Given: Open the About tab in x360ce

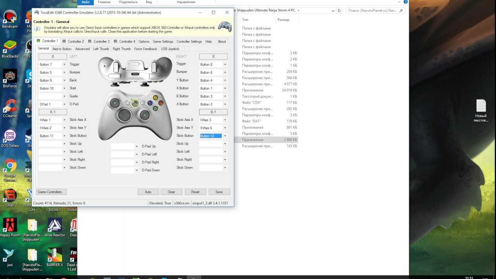Looking at the screenshot, I should point(222,41).
